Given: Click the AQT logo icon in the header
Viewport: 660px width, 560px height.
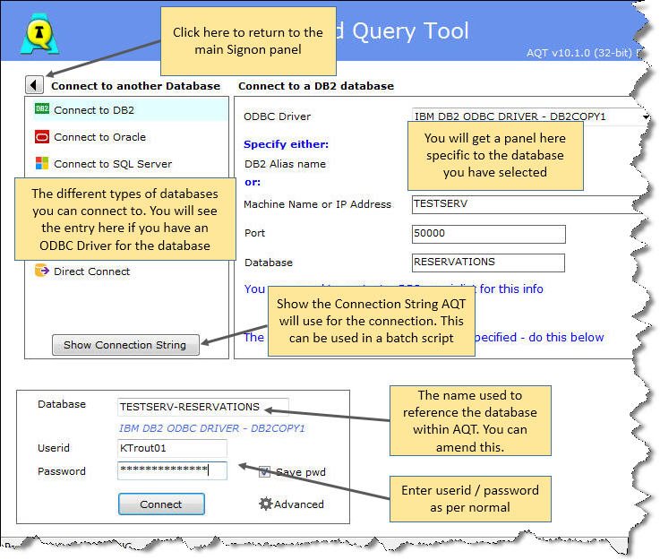Looking at the screenshot, I should pyautogui.click(x=39, y=34).
